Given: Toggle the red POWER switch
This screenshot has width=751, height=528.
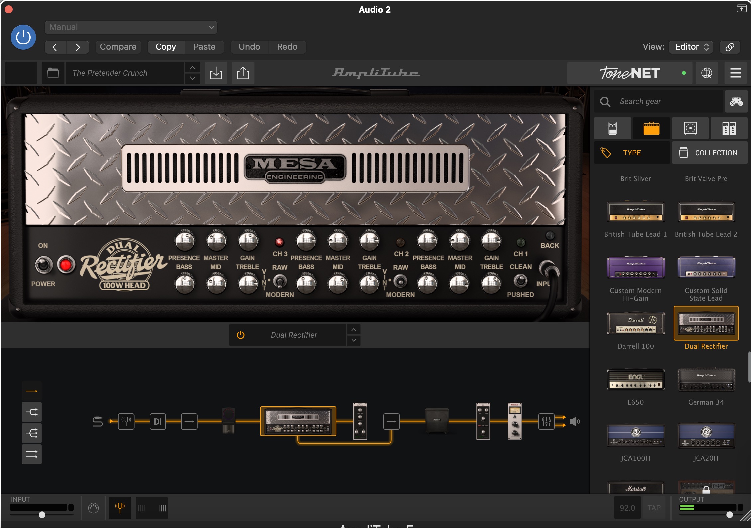Looking at the screenshot, I should [x=66, y=265].
